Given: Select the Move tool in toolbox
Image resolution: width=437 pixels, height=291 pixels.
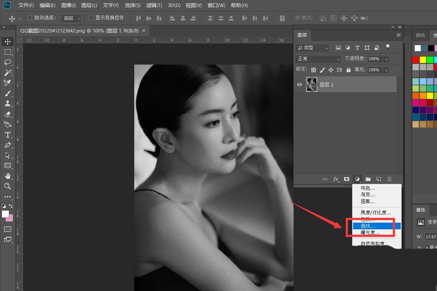Looking at the screenshot, I should 8,42.
